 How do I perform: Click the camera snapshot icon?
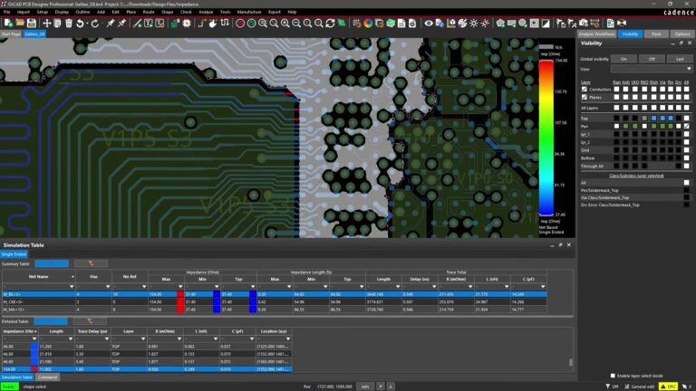point(584,23)
